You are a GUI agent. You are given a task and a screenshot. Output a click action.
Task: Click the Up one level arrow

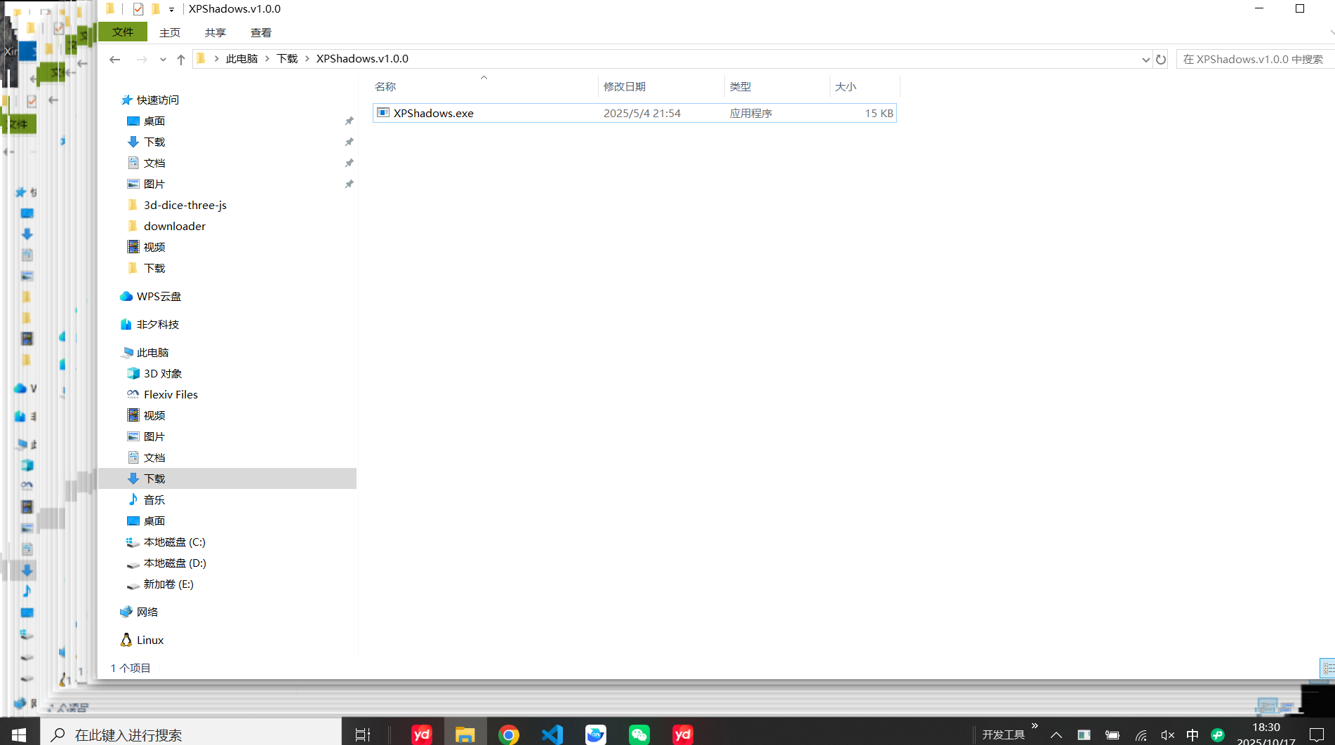point(181,60)
